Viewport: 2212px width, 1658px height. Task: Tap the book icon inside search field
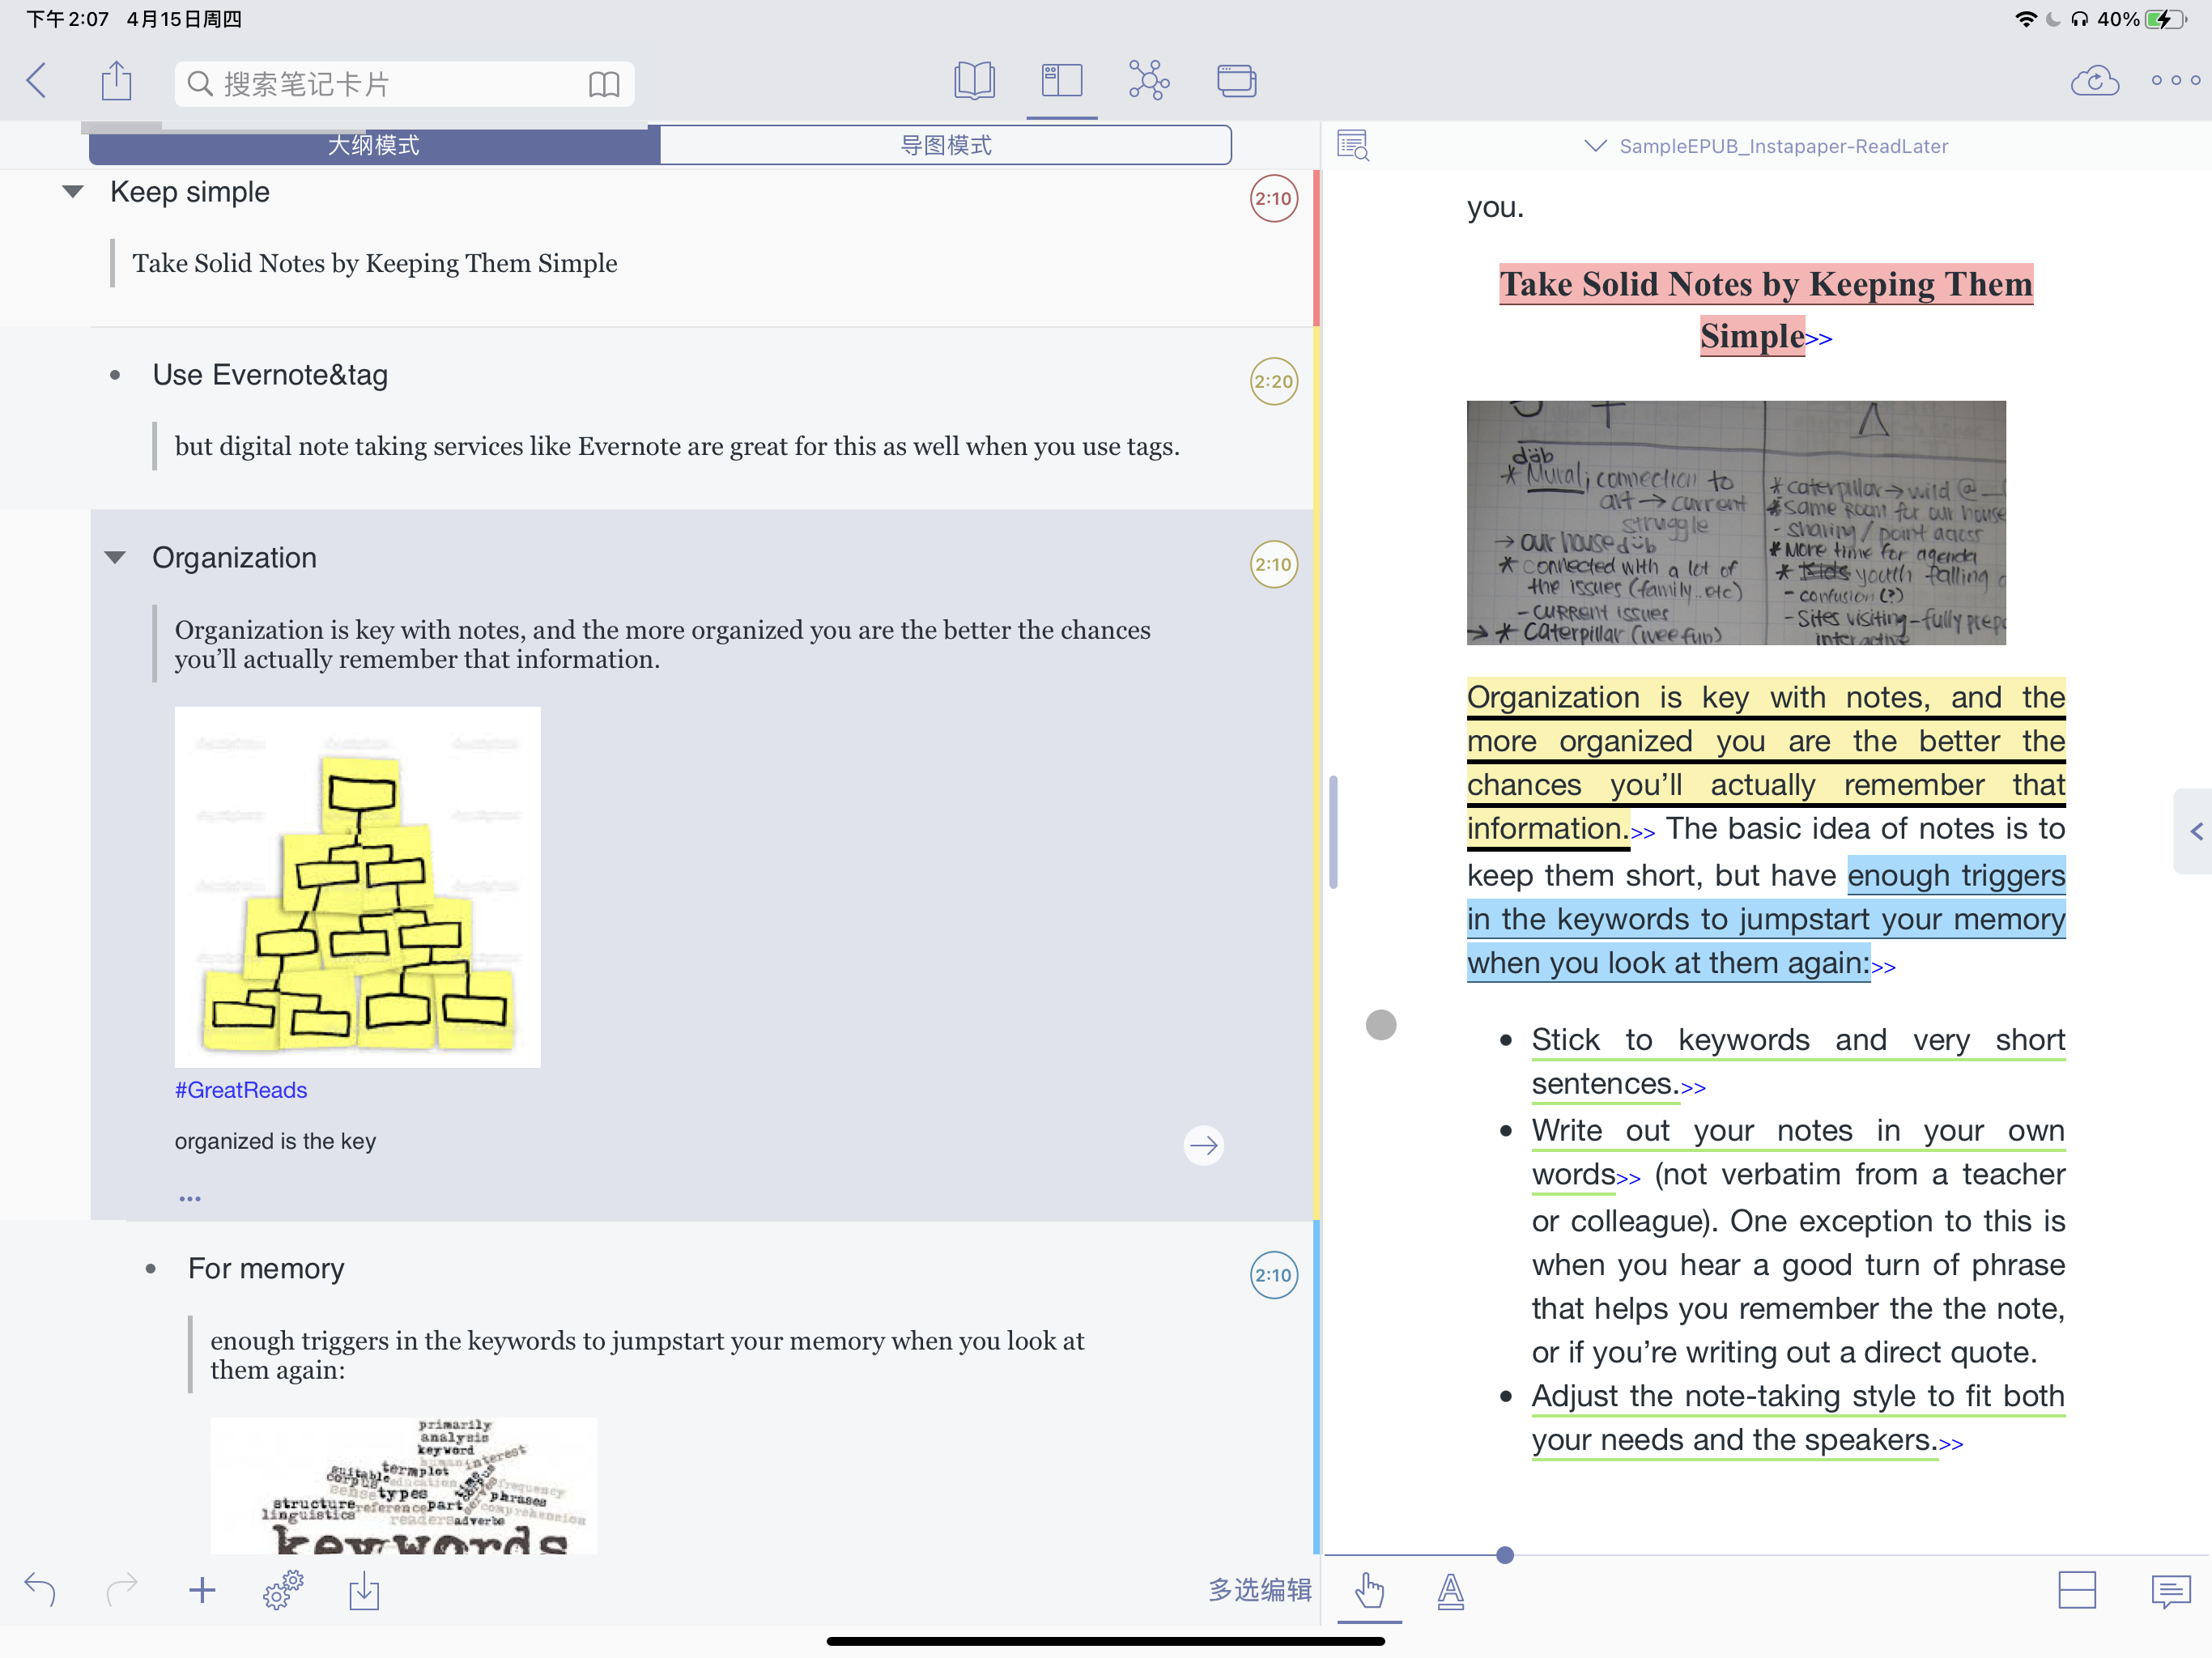604,84
